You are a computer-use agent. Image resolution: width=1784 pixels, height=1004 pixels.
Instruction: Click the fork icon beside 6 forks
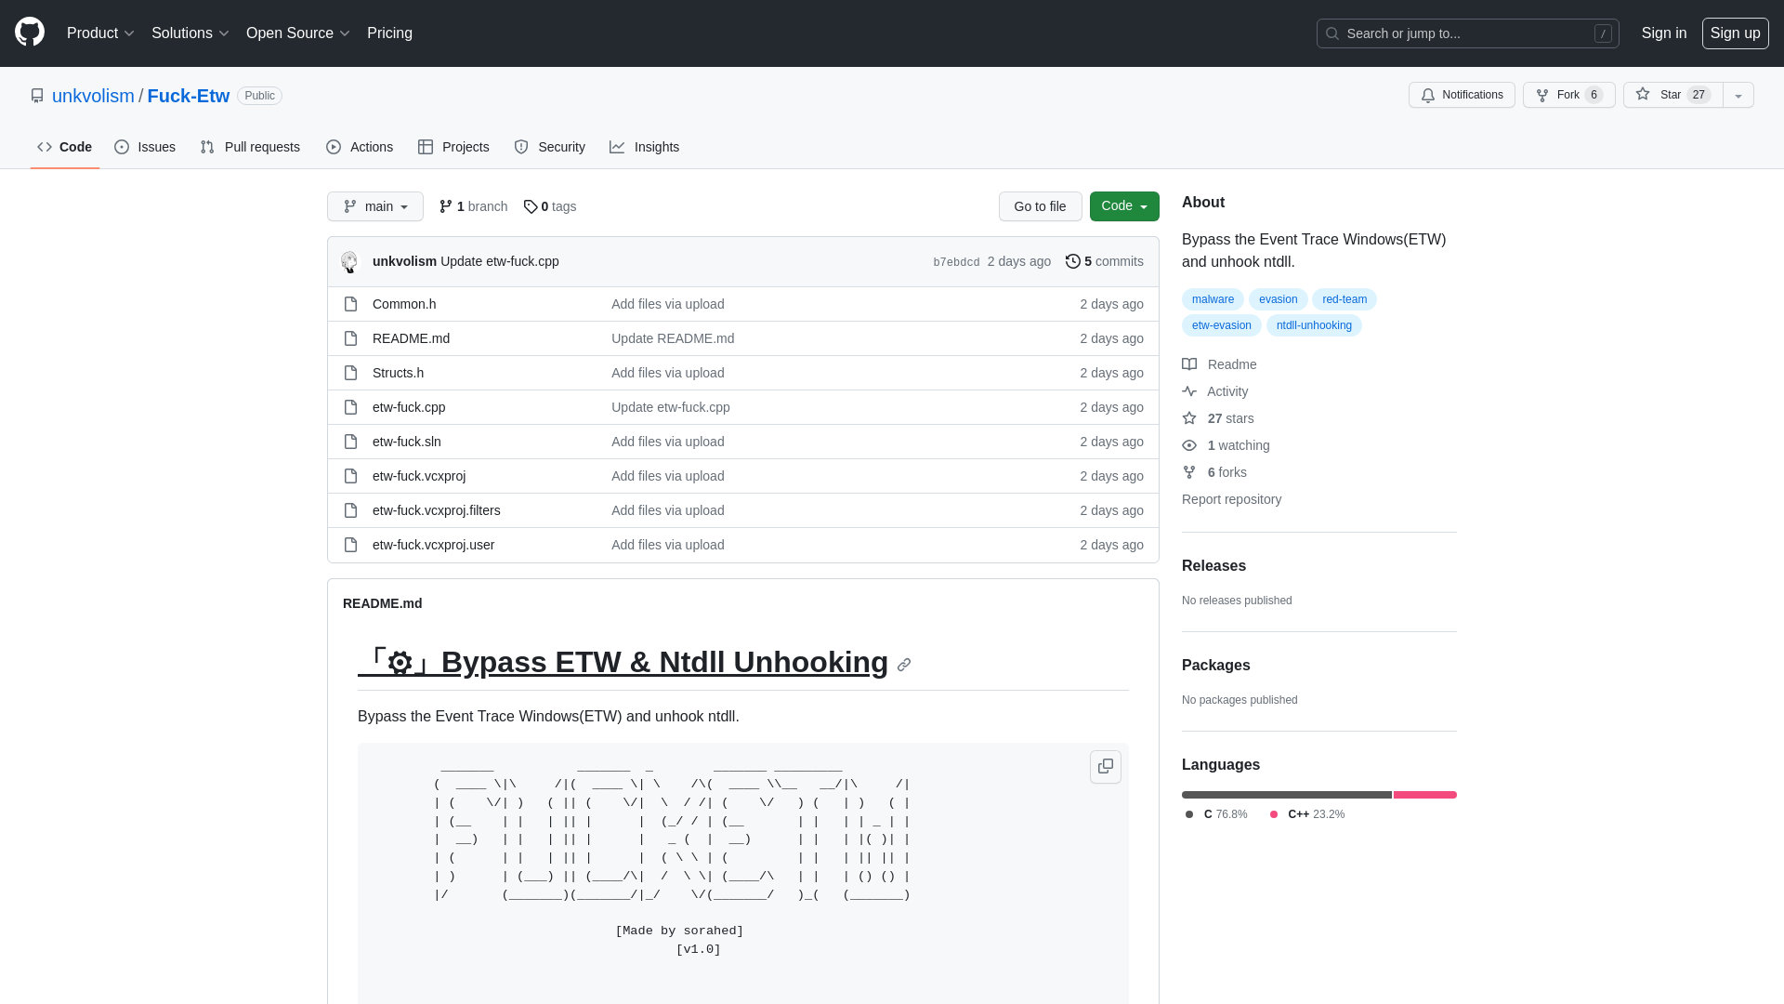tap(1189, 472)
